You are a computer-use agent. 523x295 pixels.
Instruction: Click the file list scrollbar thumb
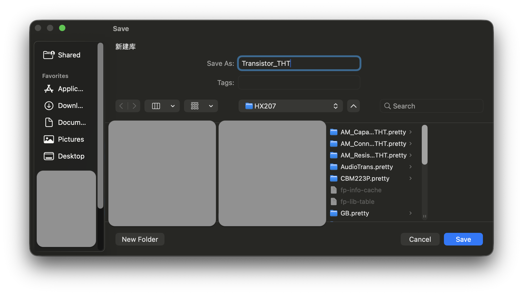click(424, 145)
